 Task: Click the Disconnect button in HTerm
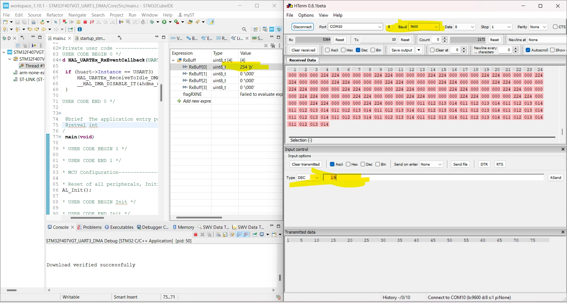tap(302, 27)
